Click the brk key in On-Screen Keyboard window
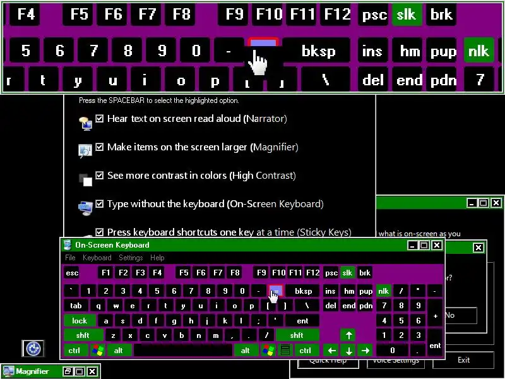This screenshot has height=379, width=505. [365, 273]
